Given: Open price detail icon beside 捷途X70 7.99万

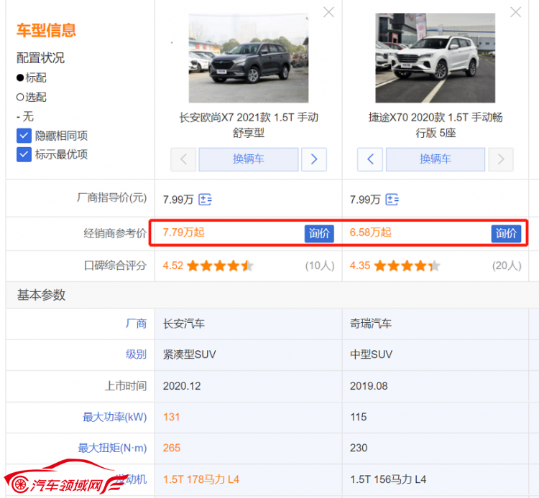Looking at the screenshot, I should click(392, 199).
